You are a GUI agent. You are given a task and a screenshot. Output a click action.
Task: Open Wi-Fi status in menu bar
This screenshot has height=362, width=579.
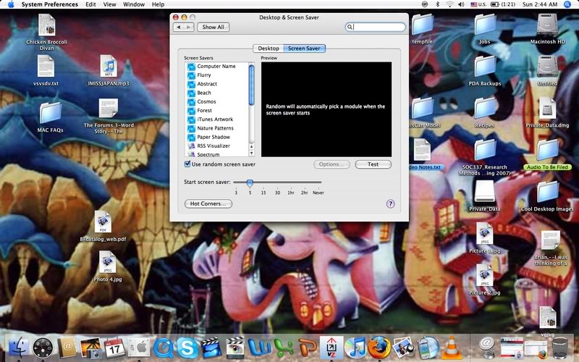pyautogui.click(x=449, y=4)
